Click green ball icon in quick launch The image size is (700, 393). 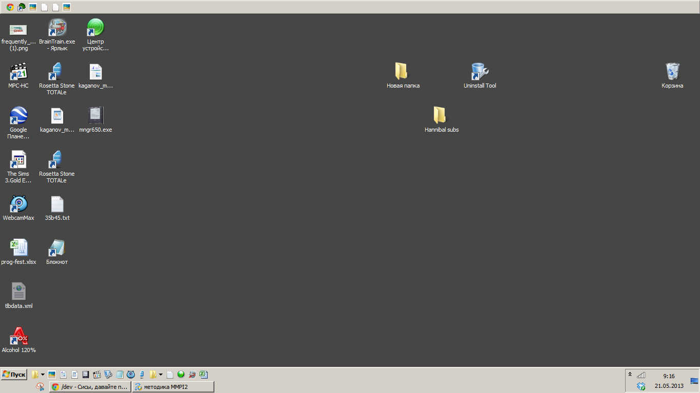tap(181, 375)
